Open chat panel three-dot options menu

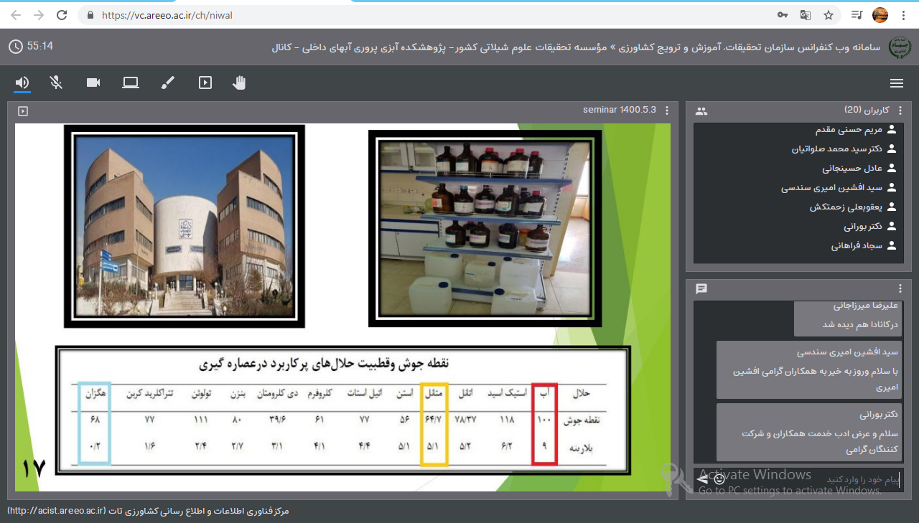[x=900, y=288]
